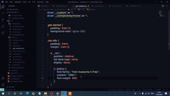Open the Explorer view in activity bar
The image size is (170, 96).
pyautogui.click(x=3, y=7)
